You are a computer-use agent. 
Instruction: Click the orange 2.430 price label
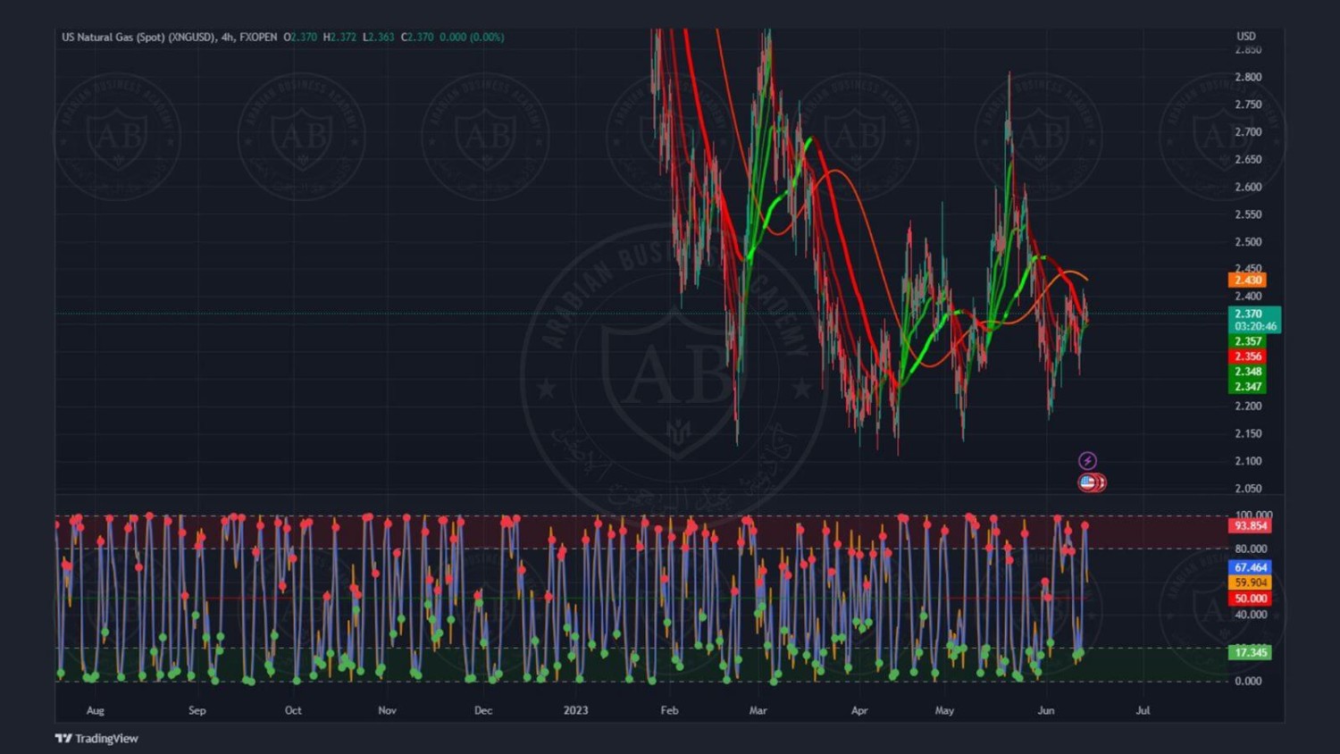1247,281
